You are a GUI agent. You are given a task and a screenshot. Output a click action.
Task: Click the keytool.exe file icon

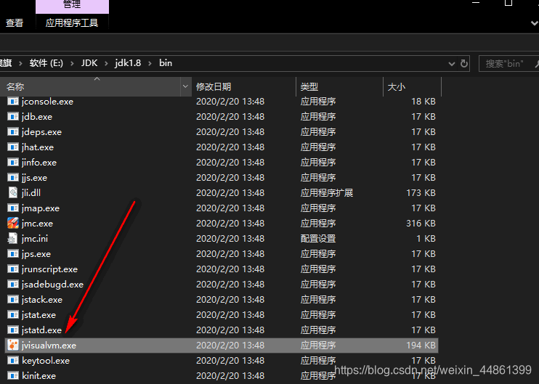click(x=13, y=361)
